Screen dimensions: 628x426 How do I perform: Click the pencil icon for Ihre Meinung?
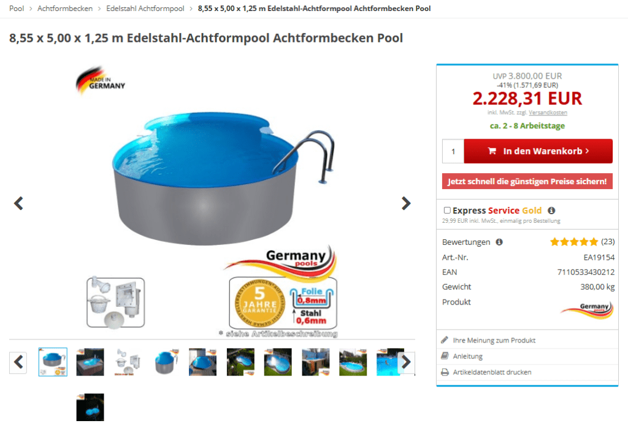[x=445, y=340]
